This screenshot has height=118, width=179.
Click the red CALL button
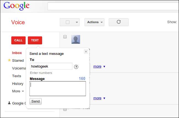click(x=18, y=40)
